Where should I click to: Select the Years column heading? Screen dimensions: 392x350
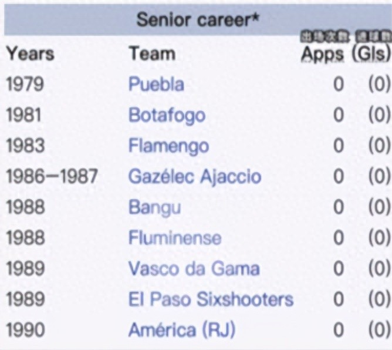coord(30,53)
